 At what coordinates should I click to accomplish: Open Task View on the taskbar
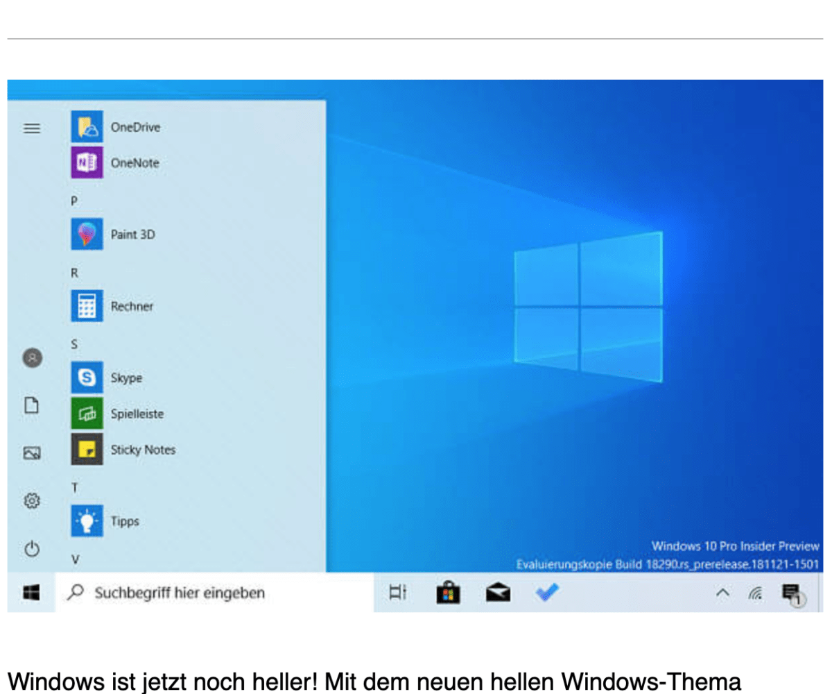point(398,593)
